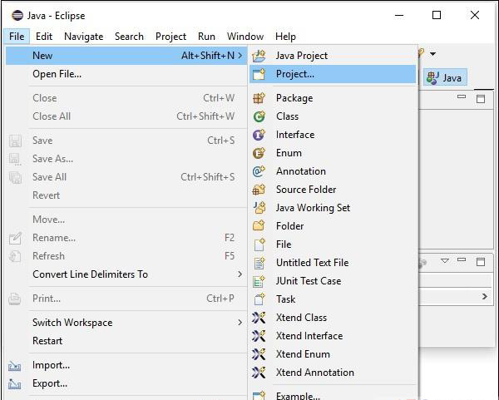The image size is (499, 400).
Task: Choose Package from New submenu
Action: 333,98
